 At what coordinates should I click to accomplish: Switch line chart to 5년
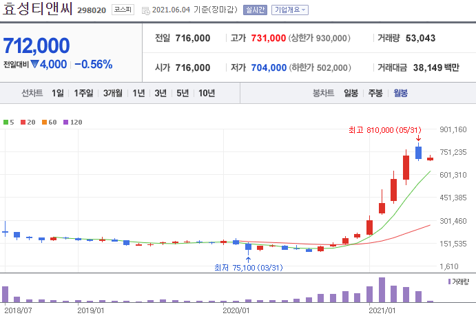pyautogui.click(x=183, y=93)
